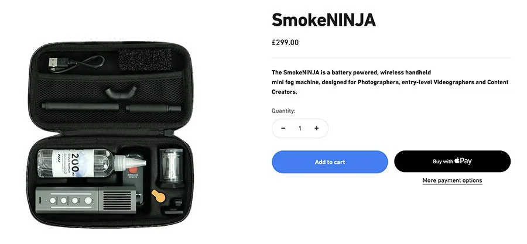Viewport: 527px width, 244px height.
Task: Click the USB cable in the product photo
Action: pyautogui.click(x=77, y=64)
